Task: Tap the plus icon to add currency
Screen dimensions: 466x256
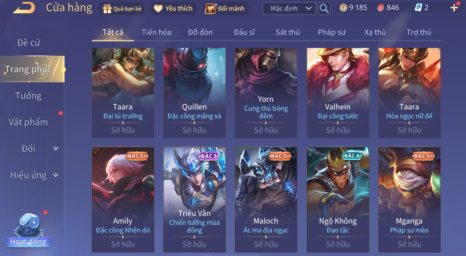Action: point(454,8)
